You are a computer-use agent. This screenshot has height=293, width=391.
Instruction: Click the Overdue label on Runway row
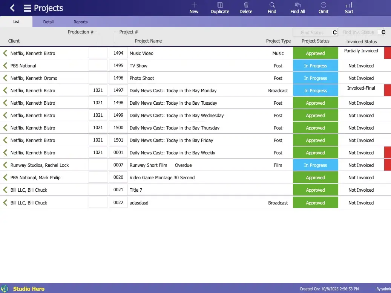(x=183, y=165)
